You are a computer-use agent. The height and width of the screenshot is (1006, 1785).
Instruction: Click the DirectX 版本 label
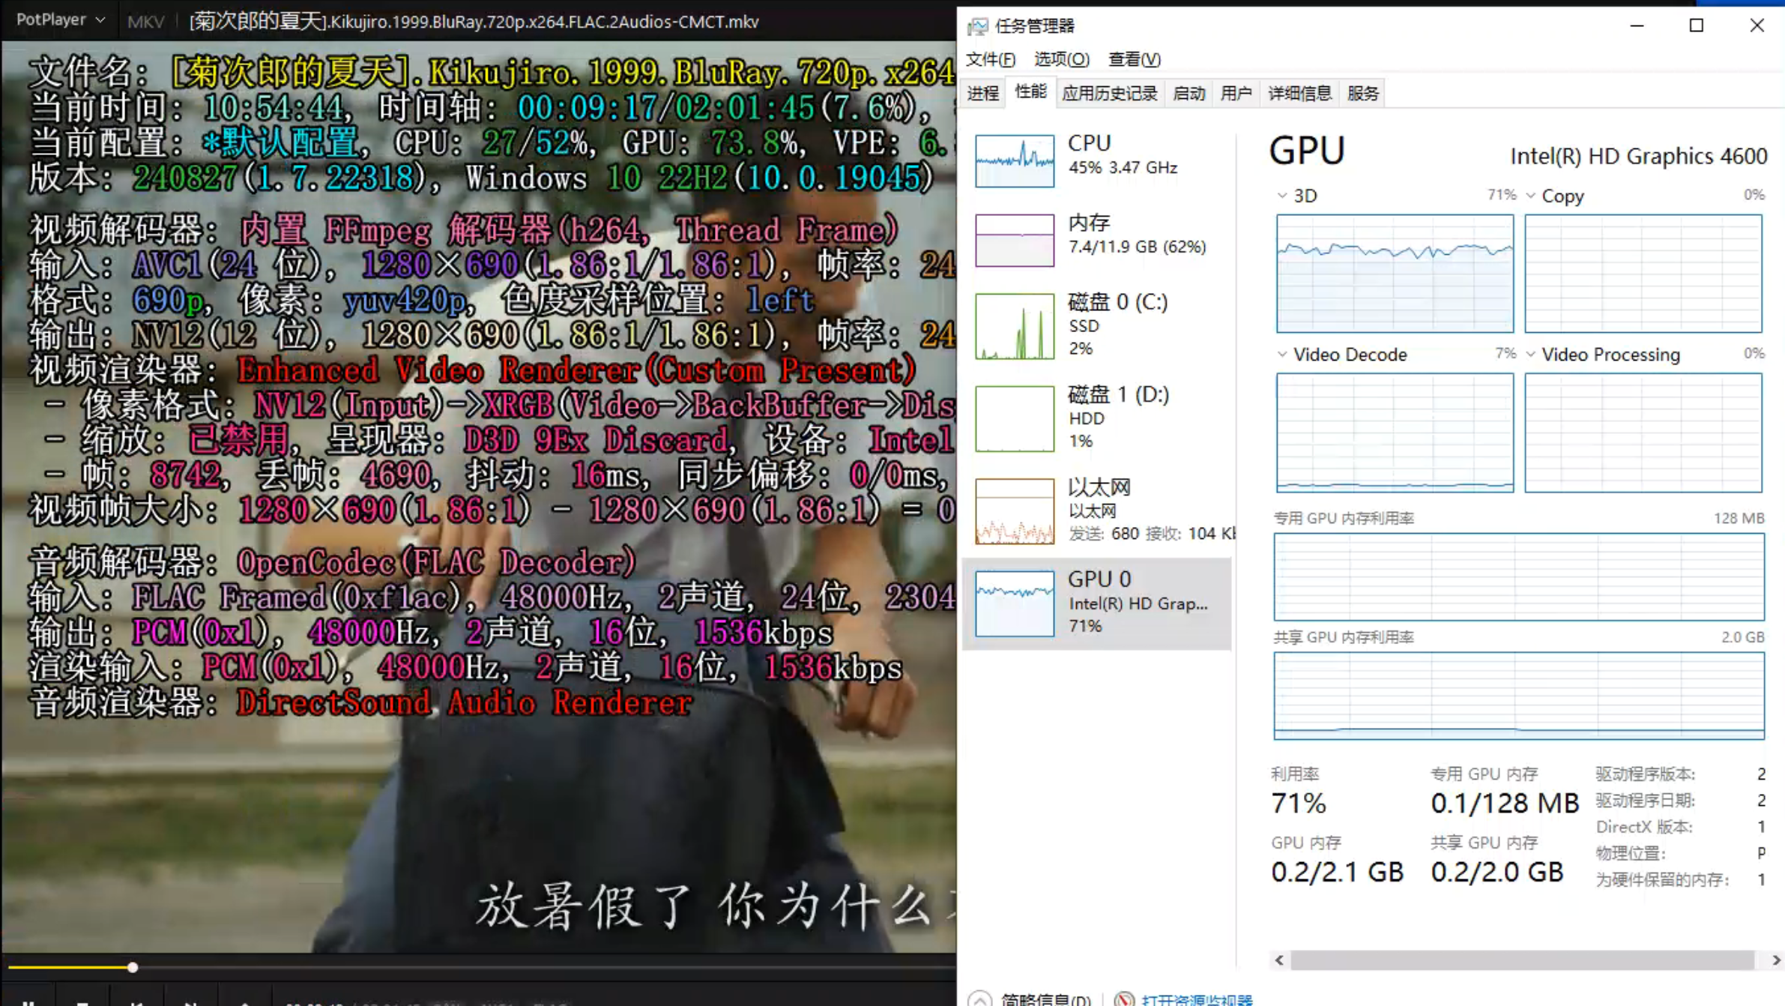[1644, 827]
